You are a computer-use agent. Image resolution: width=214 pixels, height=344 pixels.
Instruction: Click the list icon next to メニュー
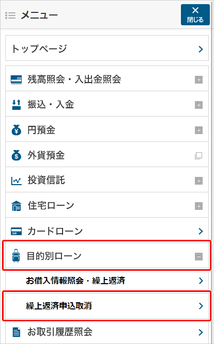(10, 15)
